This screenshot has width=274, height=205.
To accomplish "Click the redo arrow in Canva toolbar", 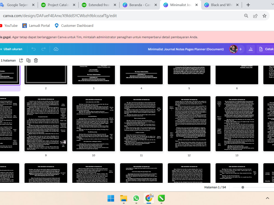I will (x=43, y=49).
